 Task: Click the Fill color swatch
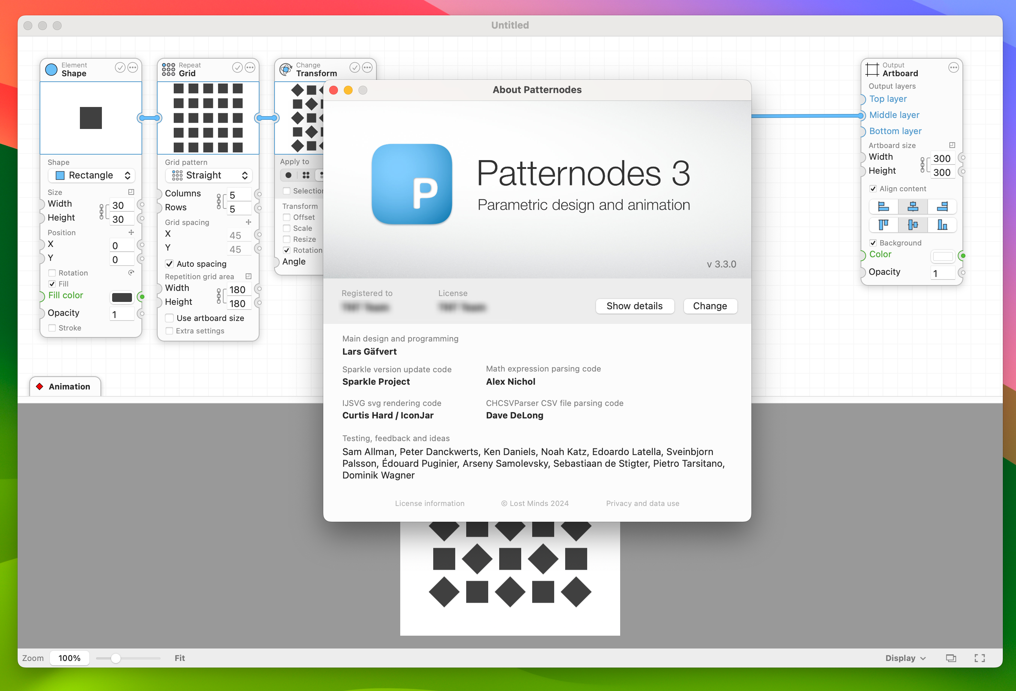(x=120, y=295)
